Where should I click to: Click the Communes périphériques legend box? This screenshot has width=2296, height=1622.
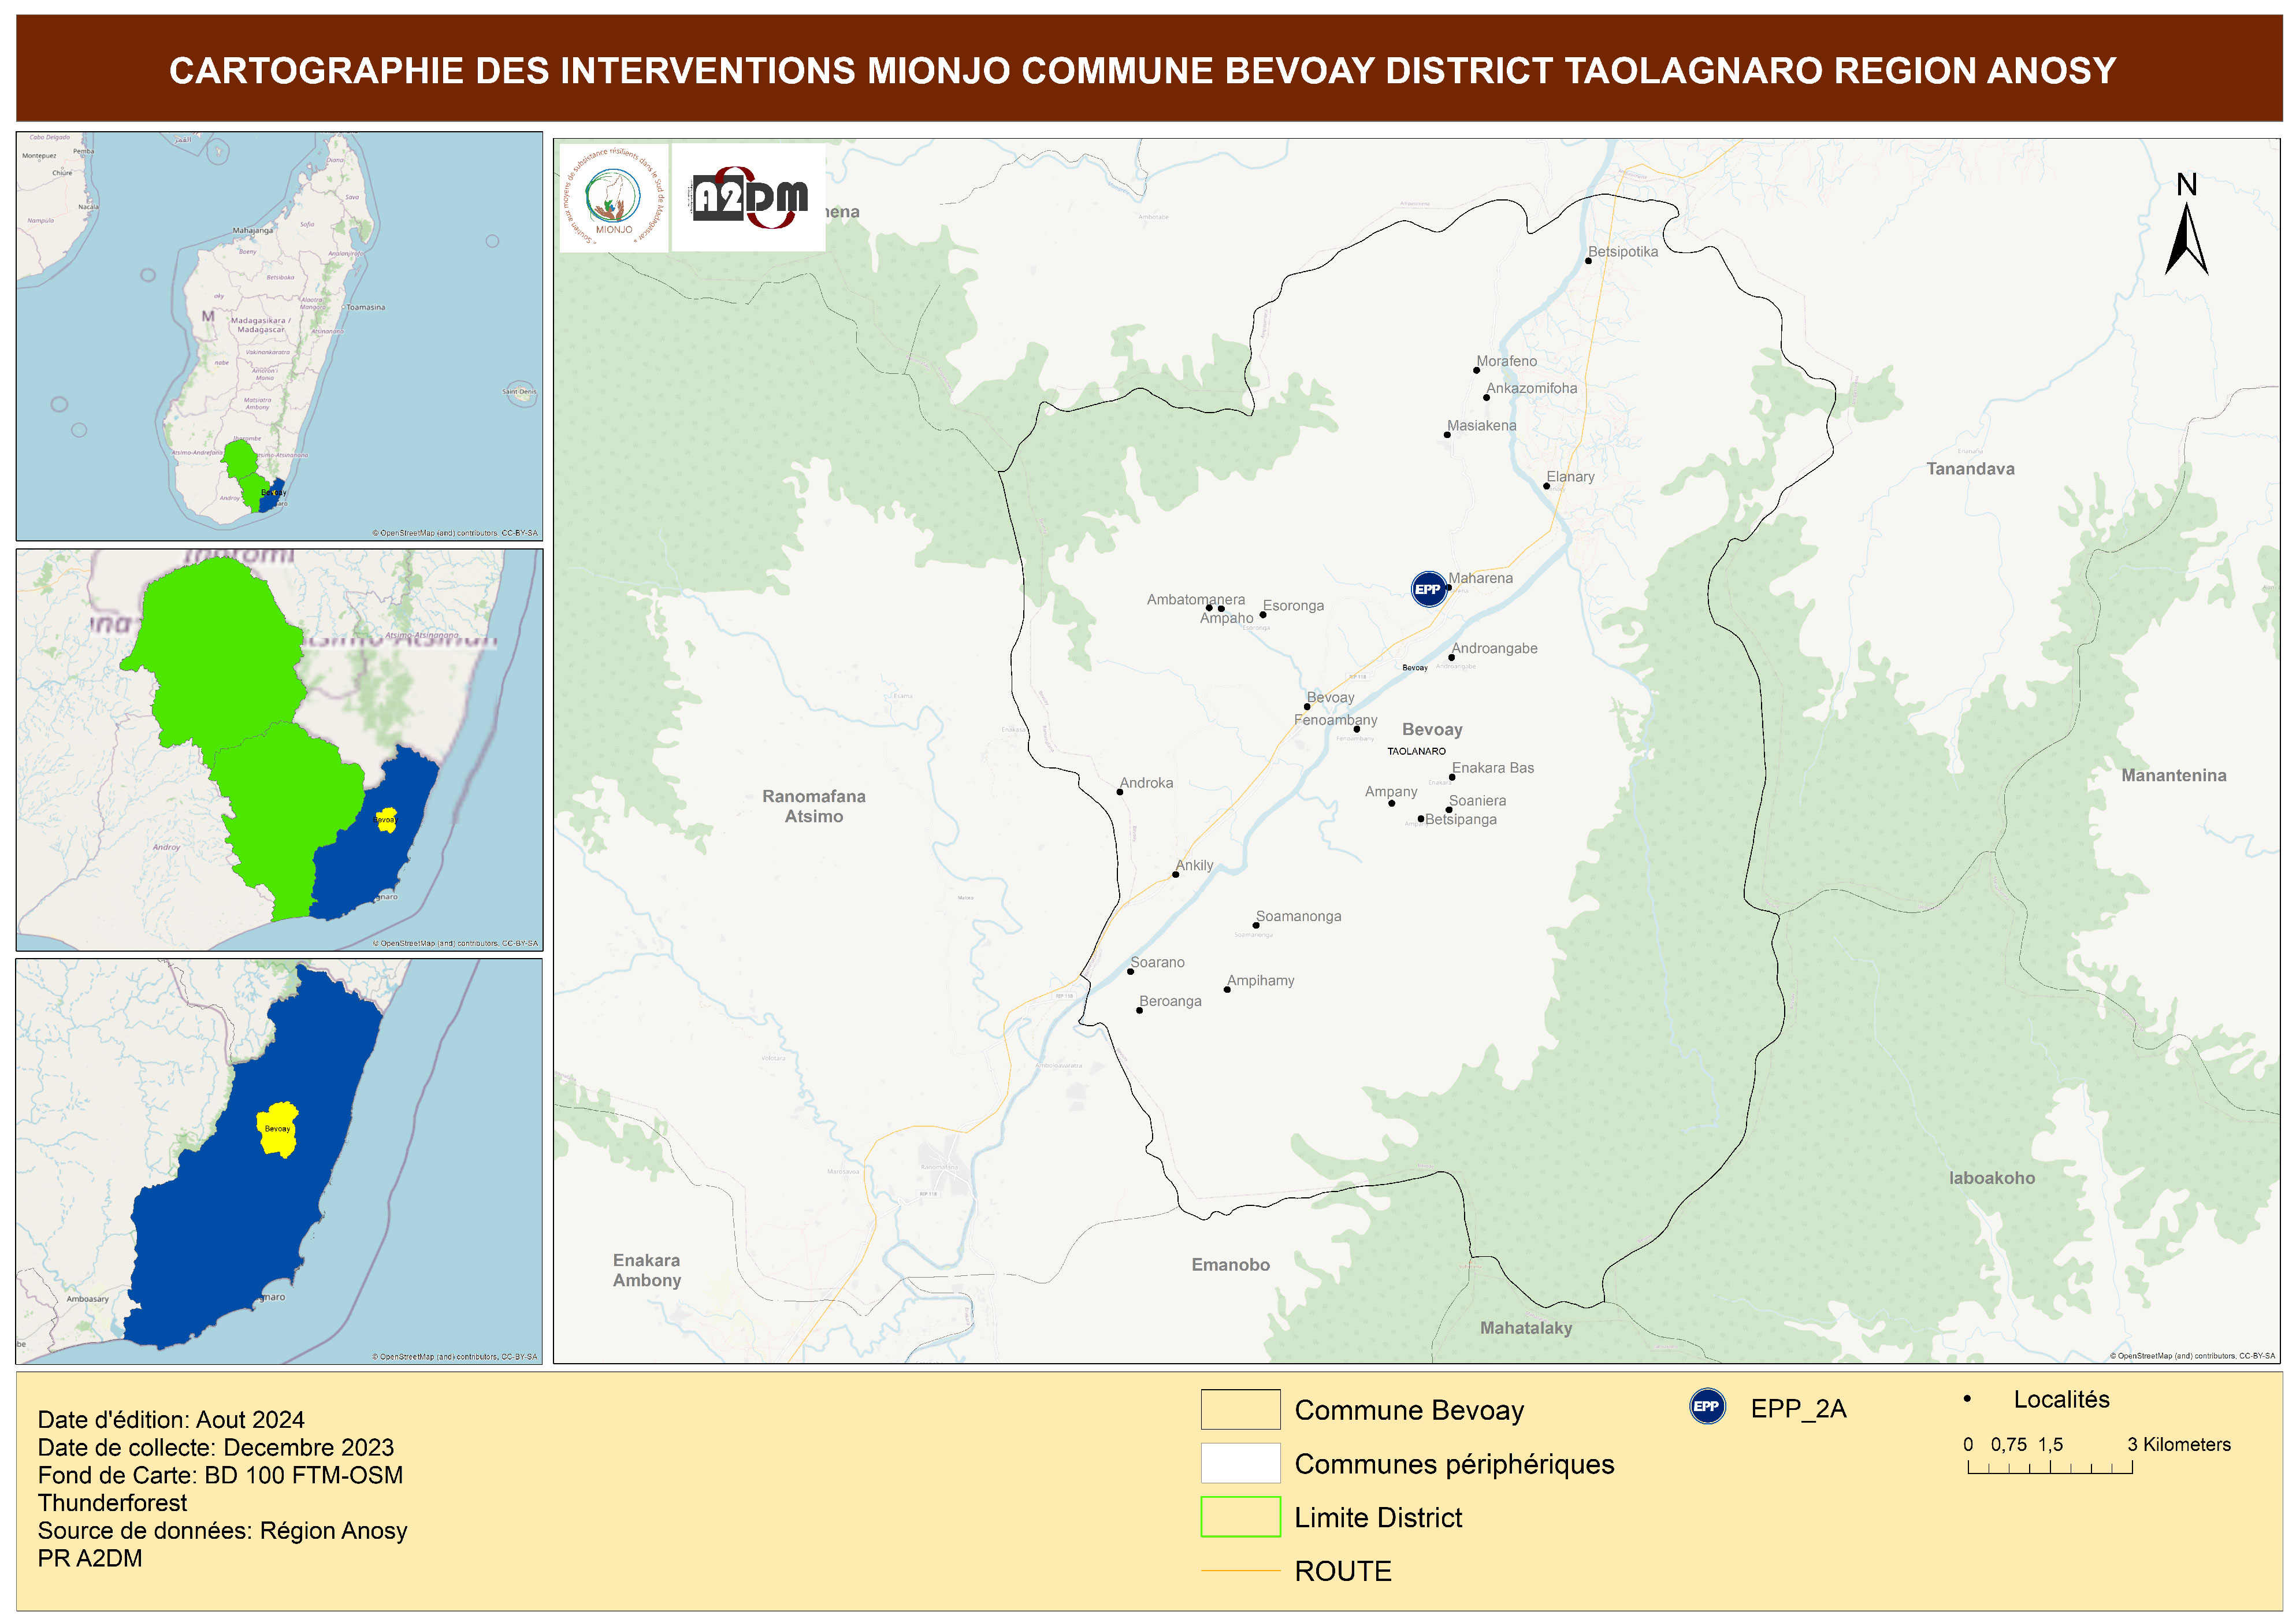tap(1240, 1462)
